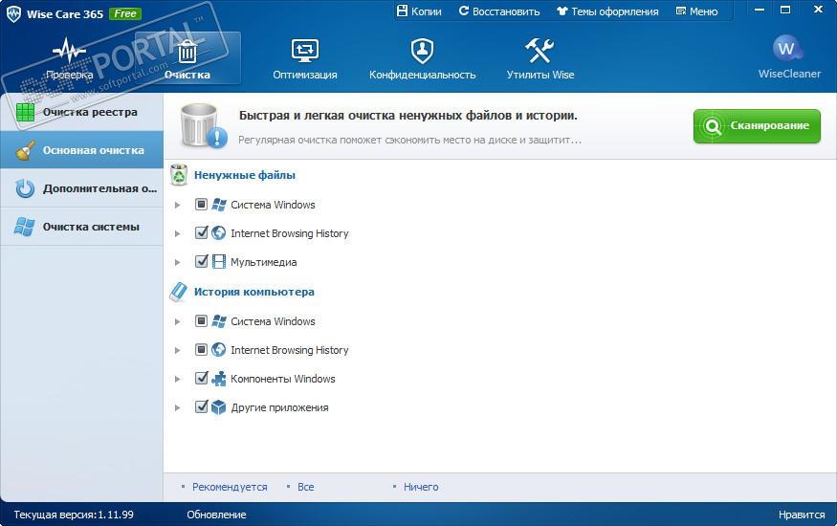Expand Internet Browsing History under История компьютера
This screenshot has width=837, height=526.
pos(178,350)
